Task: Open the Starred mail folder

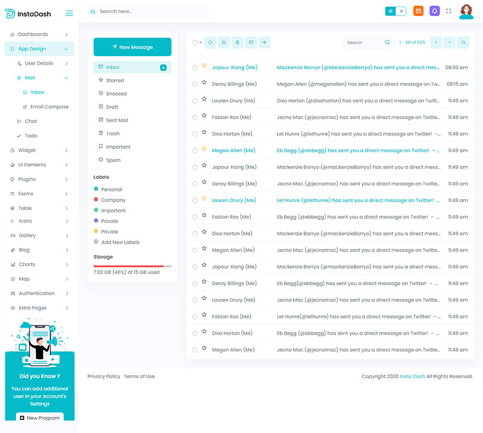Action: pos(115,81)
